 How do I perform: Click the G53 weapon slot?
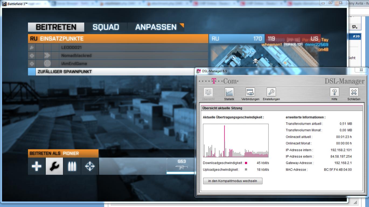point(181,166)
